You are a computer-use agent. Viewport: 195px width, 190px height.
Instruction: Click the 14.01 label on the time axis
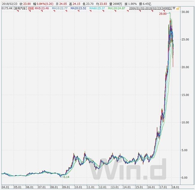click(127, 187)
